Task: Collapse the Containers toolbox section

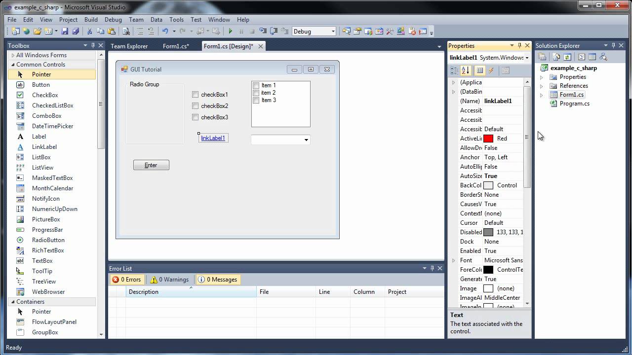Action: coord(13,302)
